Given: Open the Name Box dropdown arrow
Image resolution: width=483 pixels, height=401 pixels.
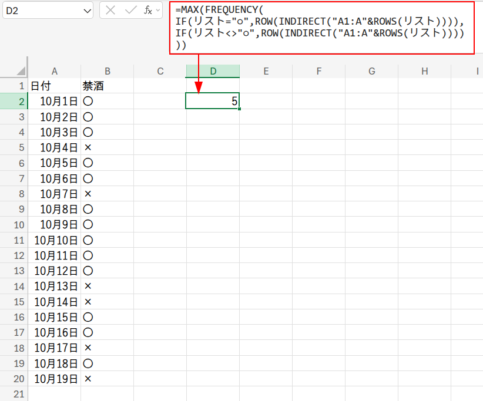Looking at the screenshot, I should (x=88, y=11).
